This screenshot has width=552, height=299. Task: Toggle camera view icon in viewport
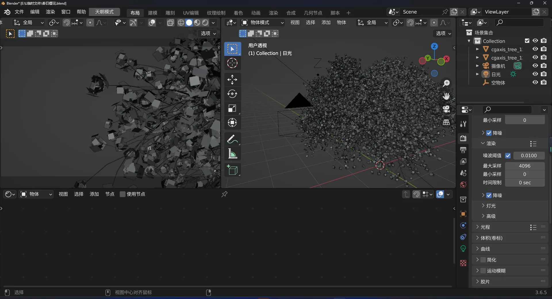pos(446,109)
